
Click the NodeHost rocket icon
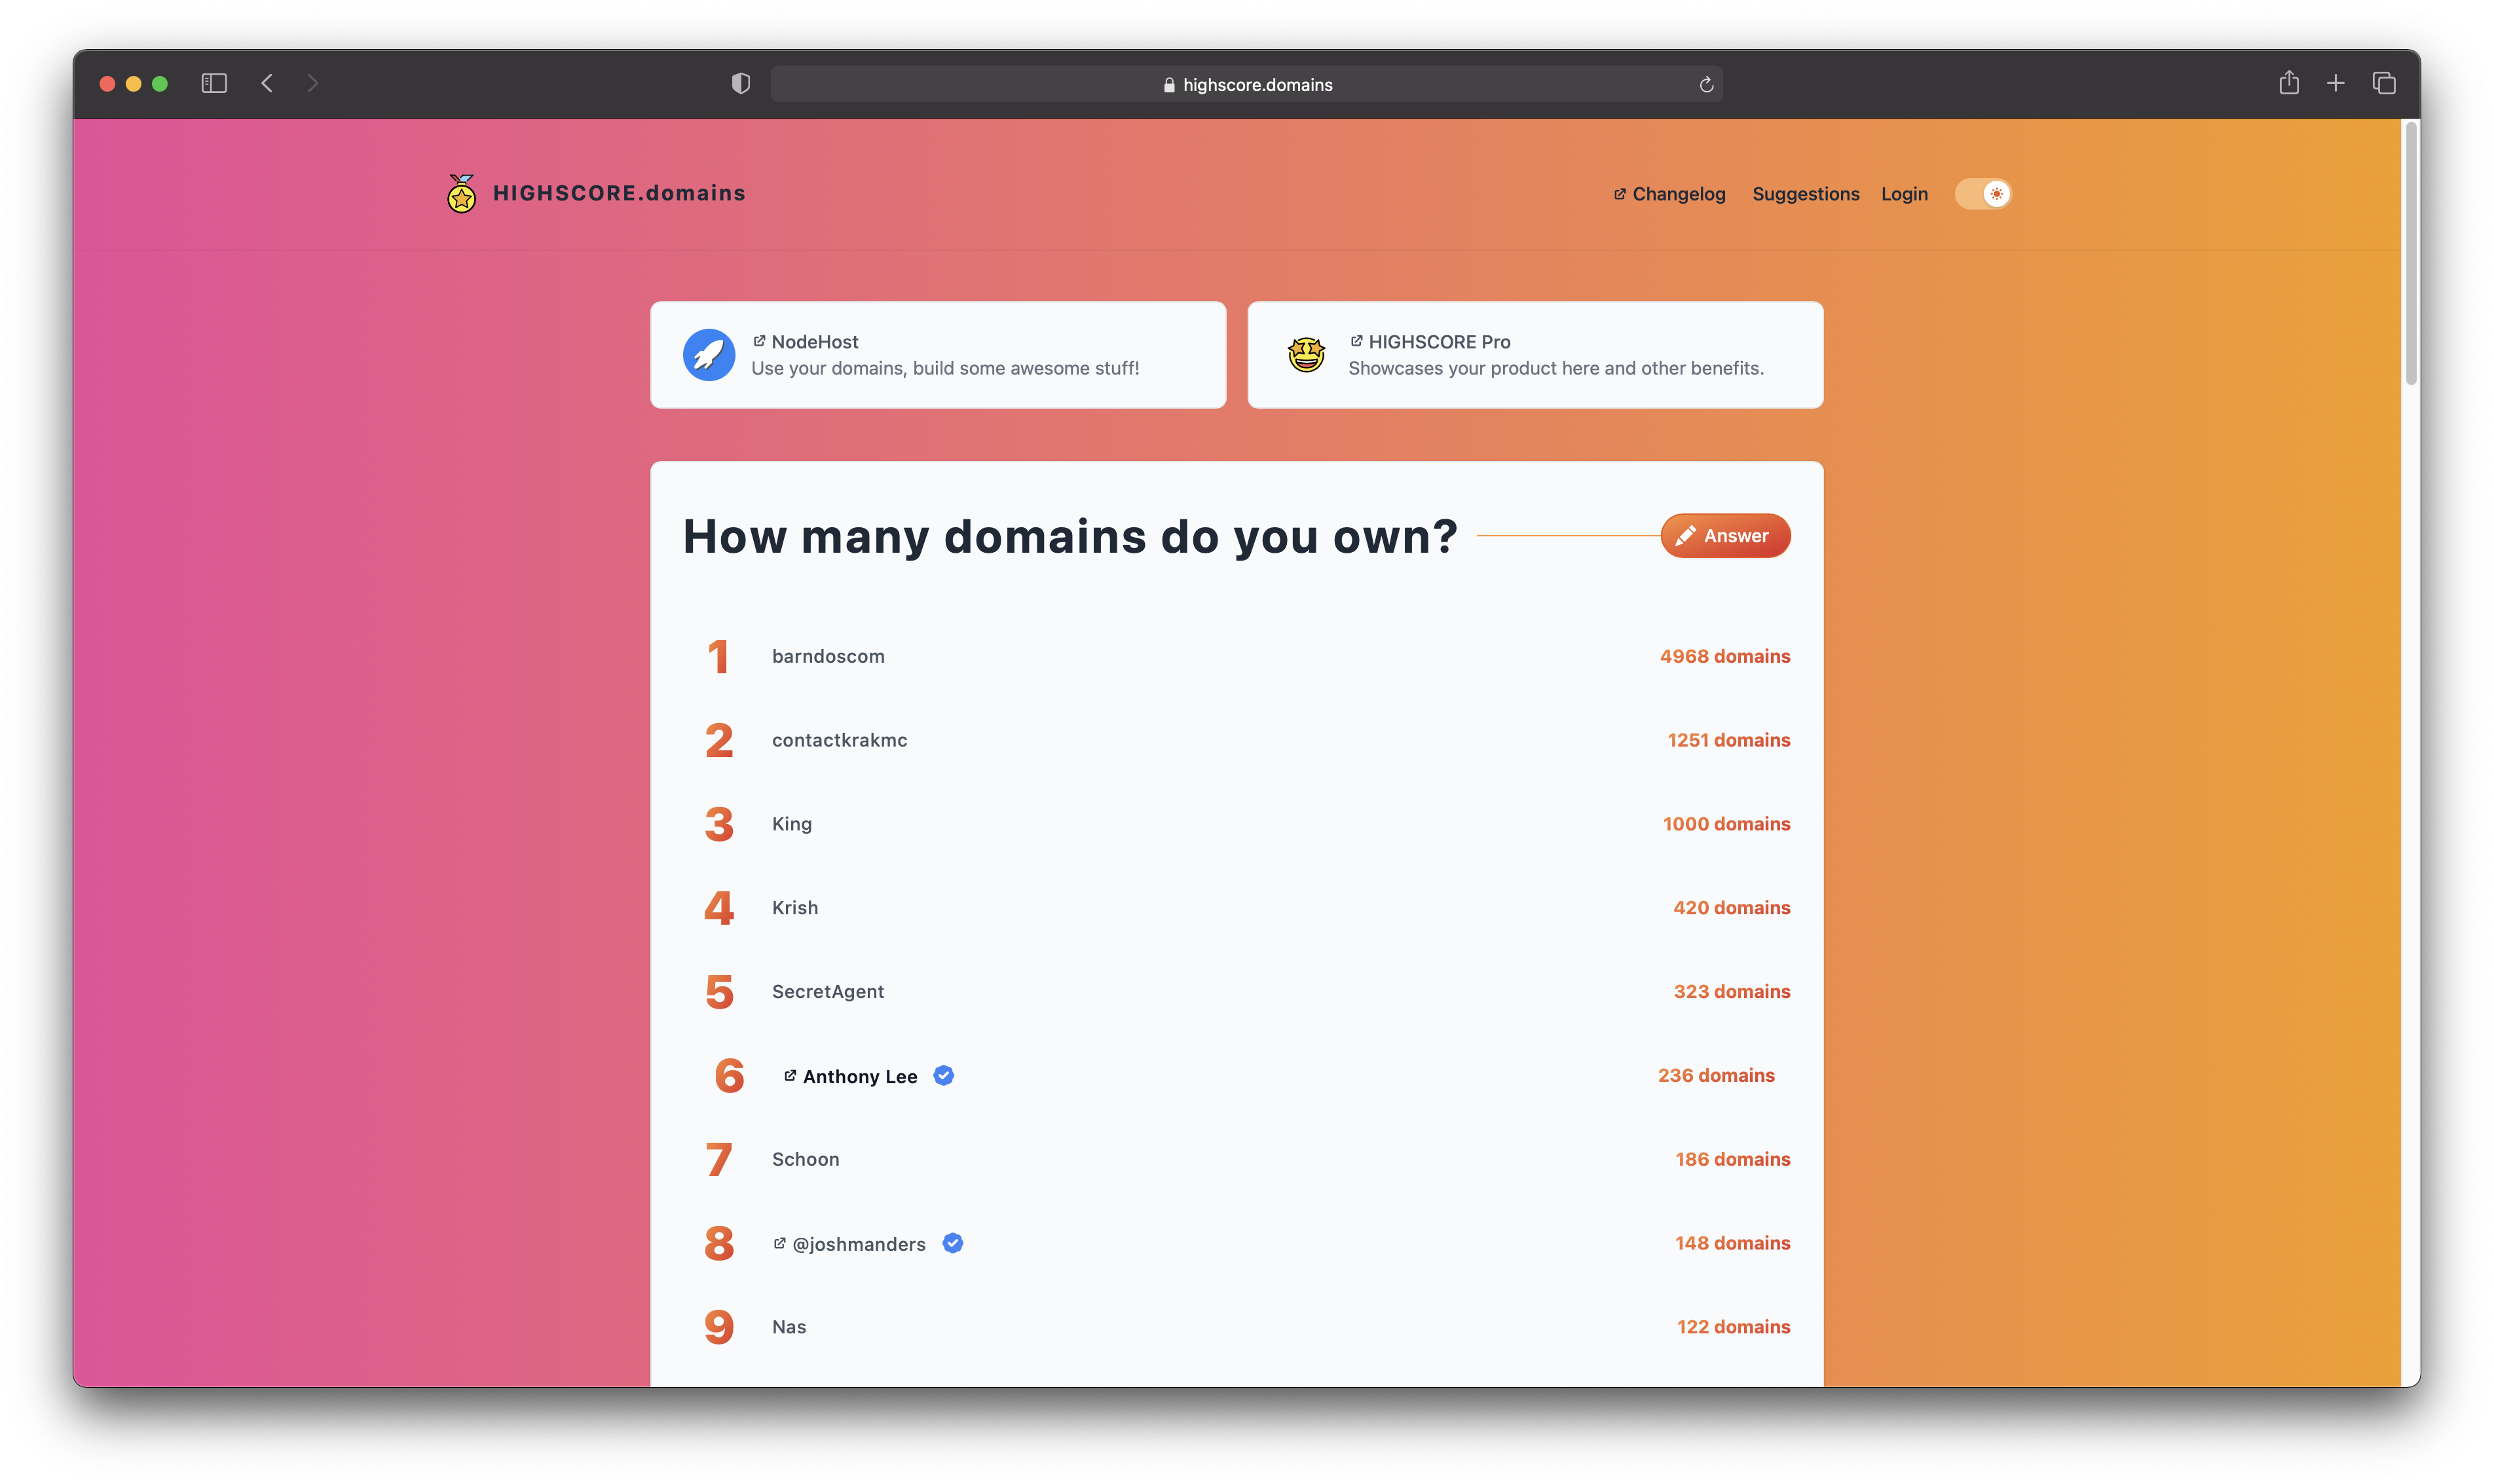tap(709, 355)
